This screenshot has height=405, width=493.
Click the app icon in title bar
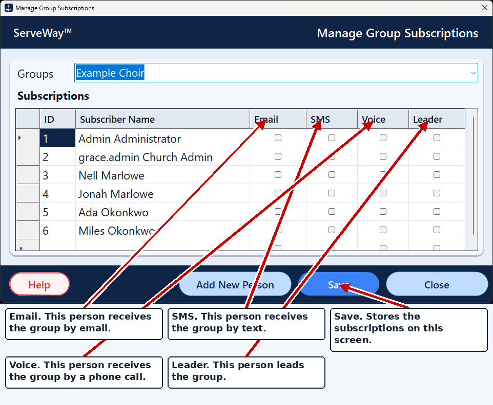point(9,8)
